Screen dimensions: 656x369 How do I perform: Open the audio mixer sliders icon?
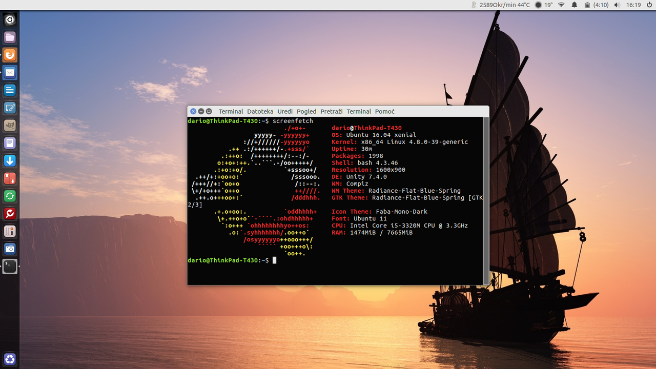[10, 231]
